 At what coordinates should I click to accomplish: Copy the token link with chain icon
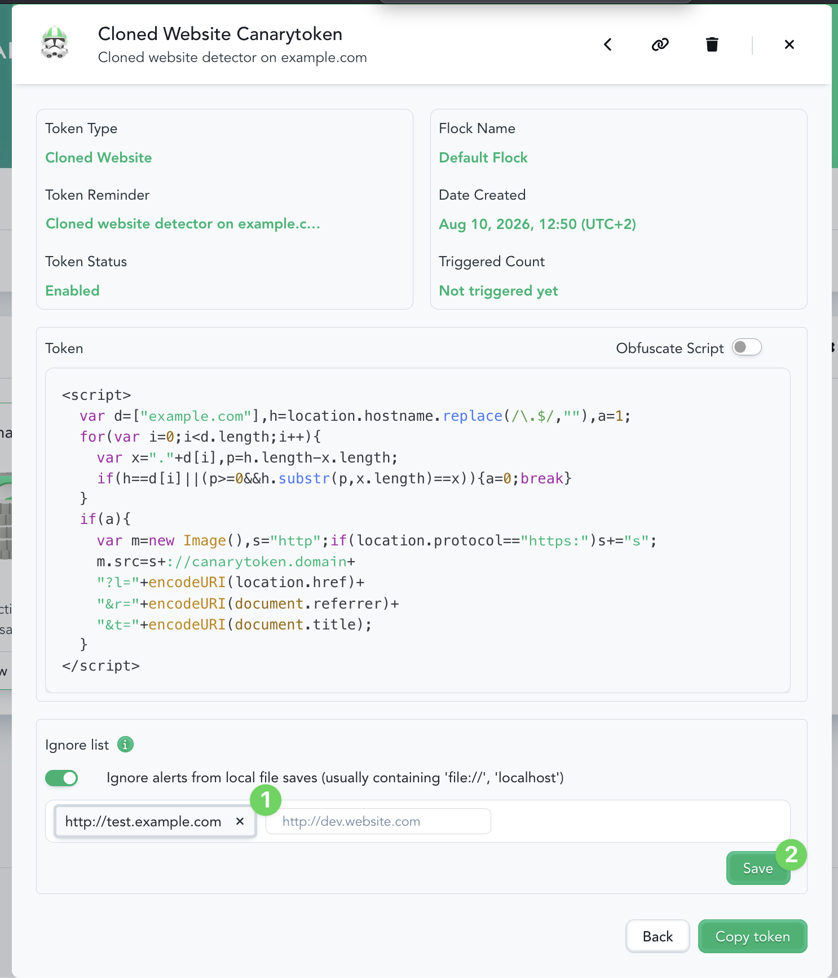pos(660,45)
